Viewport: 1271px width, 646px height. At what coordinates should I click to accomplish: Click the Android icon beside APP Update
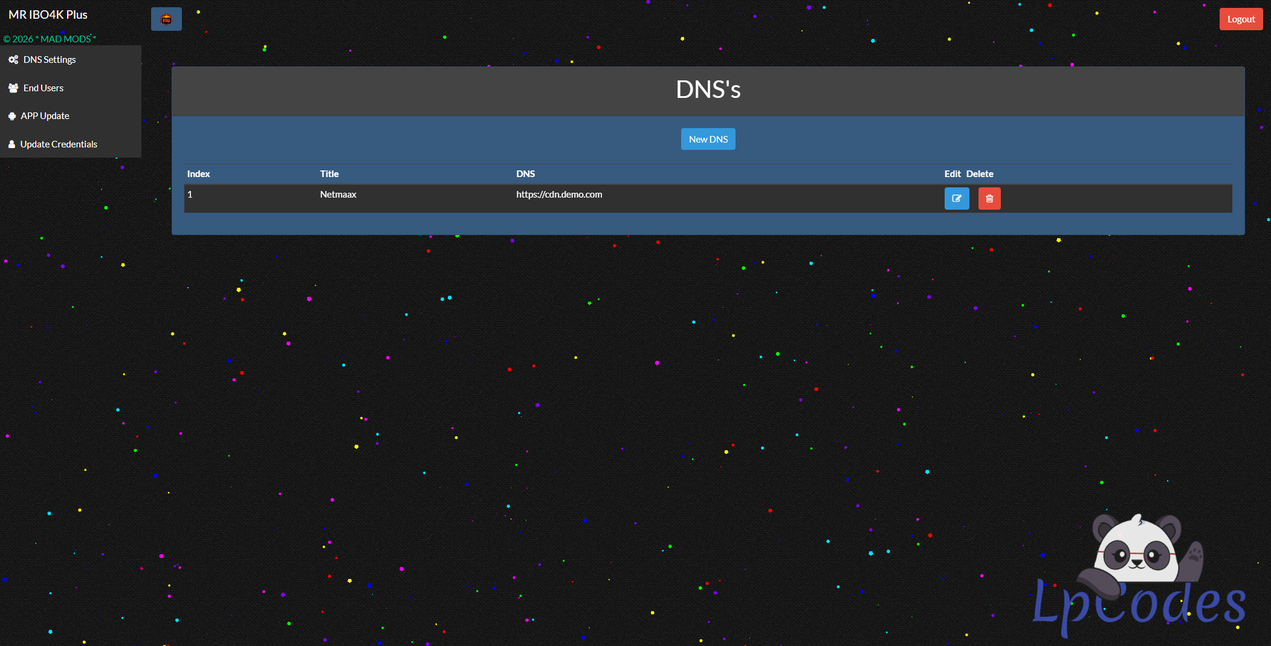pyautogui.click(x=12, y=116)
